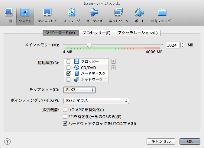Enable フロッピー boot checkbox
Viewport: 204px width, 148px height.
tap(68, 61)
